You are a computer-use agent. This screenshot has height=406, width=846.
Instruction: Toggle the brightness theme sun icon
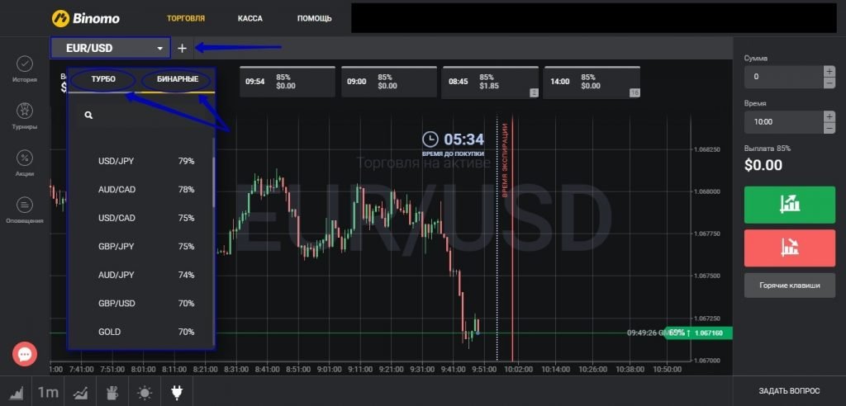[145, 392]
